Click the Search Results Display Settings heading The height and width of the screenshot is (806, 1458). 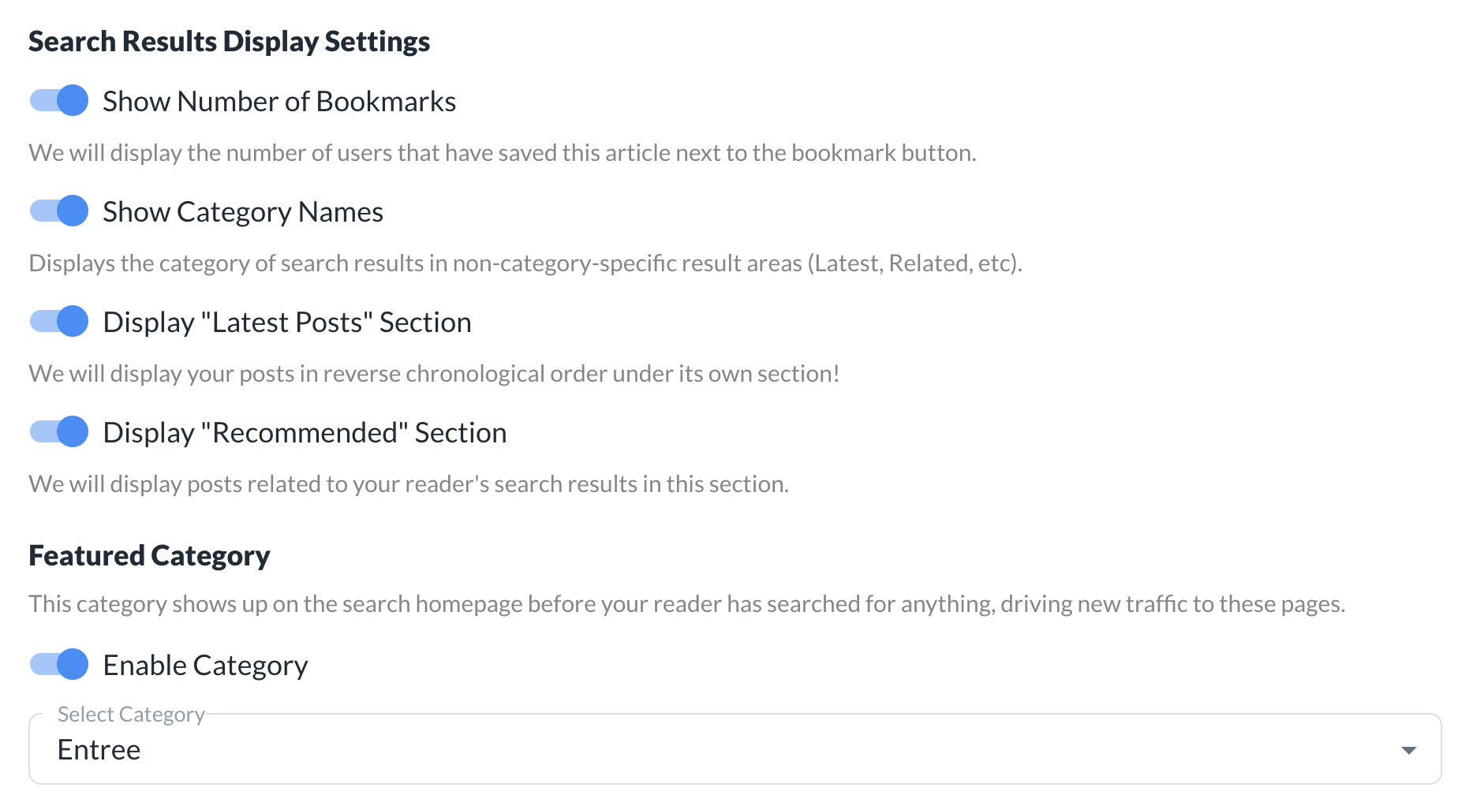click(x=230, y=41)
